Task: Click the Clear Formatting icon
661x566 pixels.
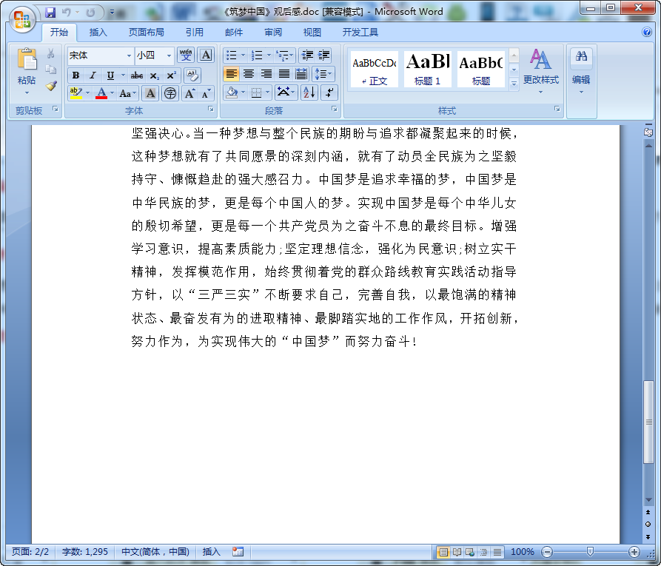Action: click(192, 75)
